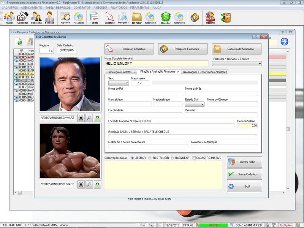Select the BLOQUEAR radio option
This screenshot has height=228, width=304.
[173, 158]
